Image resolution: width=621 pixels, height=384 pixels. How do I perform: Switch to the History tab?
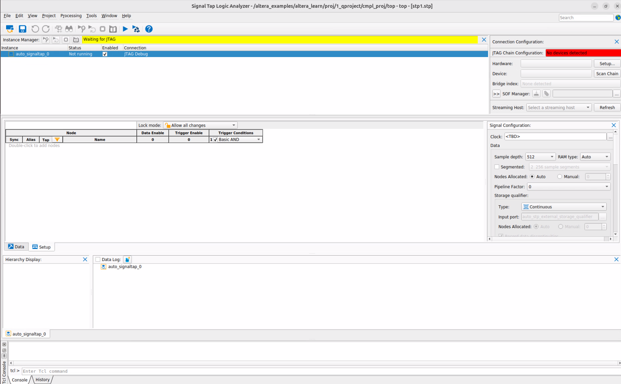pos(43,380)
